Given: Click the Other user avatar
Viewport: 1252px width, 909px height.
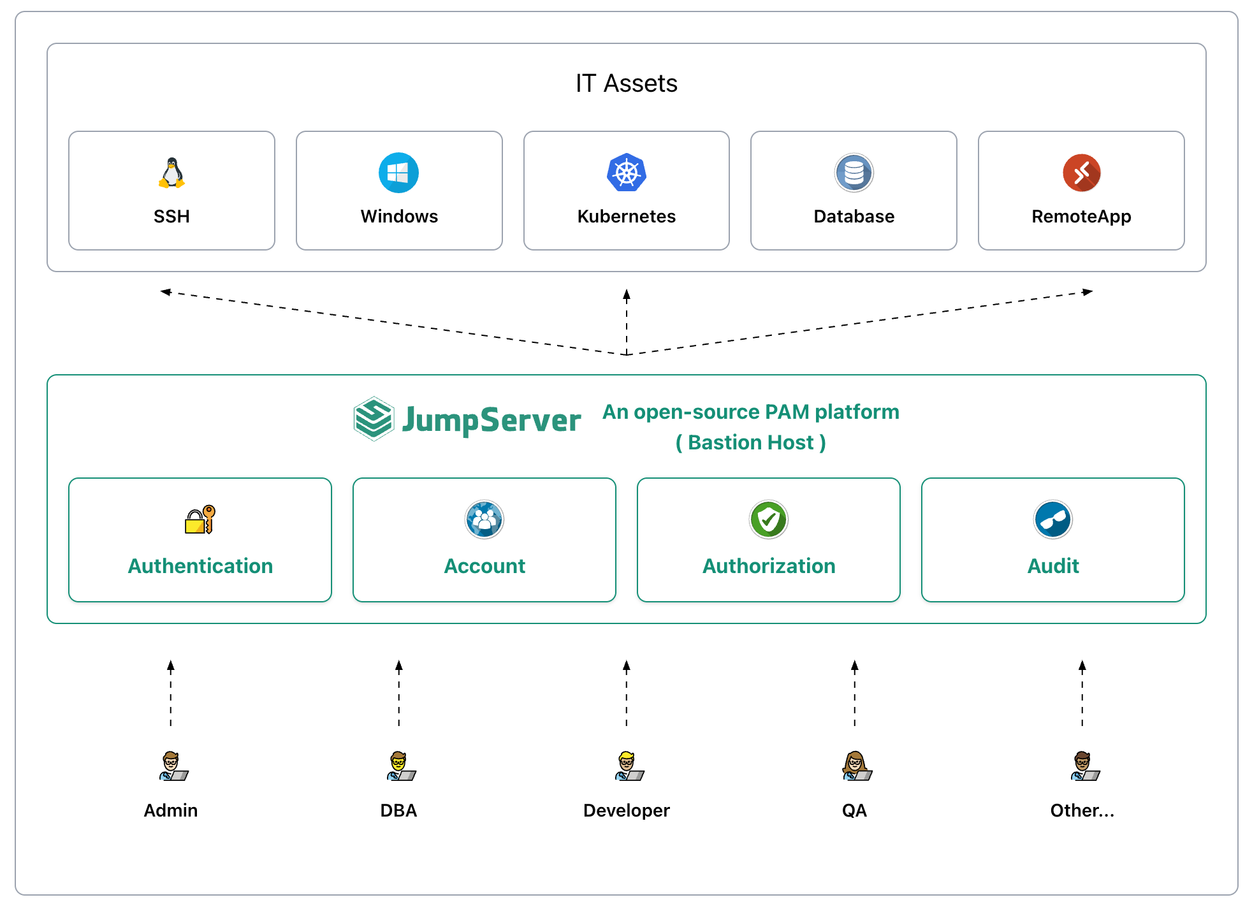Looking at the screenshot, I should (1084, 766).
